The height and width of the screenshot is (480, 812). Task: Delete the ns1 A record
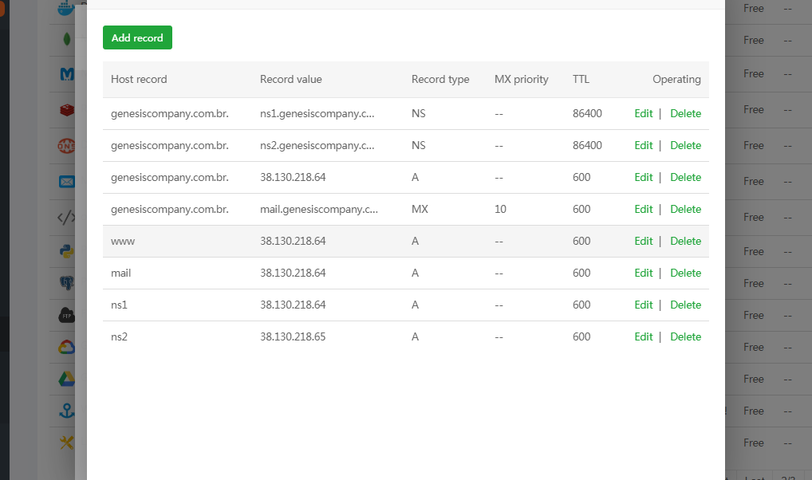pyautogui.click(x=685, y=305)
